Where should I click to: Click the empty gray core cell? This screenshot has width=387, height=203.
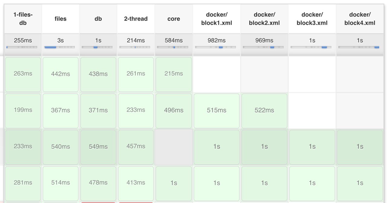click(x=174, y=147)
